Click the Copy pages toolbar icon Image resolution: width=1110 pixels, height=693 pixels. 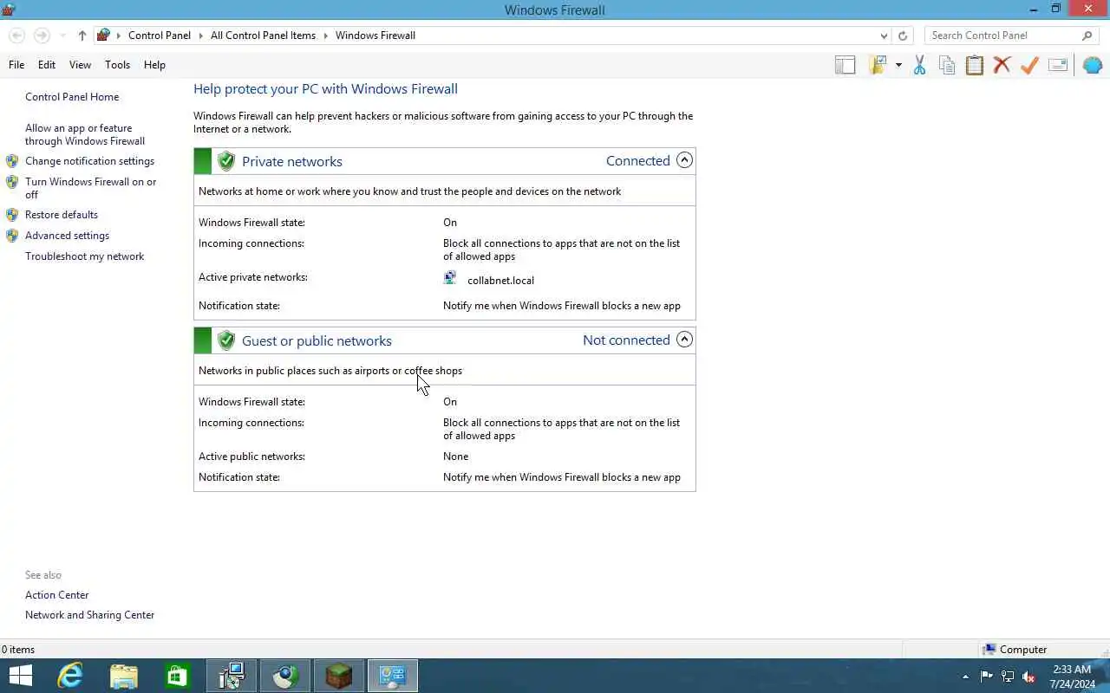tap(947, 65)
